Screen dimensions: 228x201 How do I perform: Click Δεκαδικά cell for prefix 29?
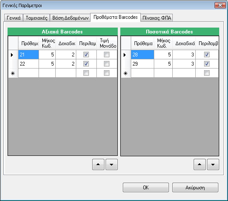(184, 64)
